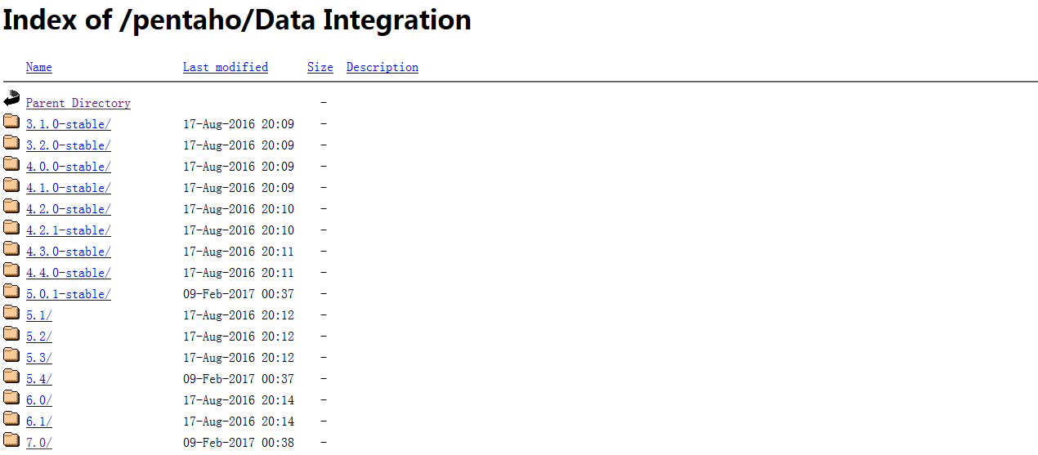Open the 6.1/ directory link

[x=39, y=422]
